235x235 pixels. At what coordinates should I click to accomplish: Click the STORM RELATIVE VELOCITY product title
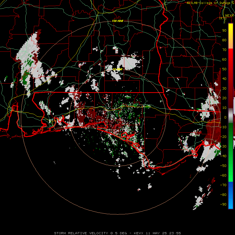(81, 233)
